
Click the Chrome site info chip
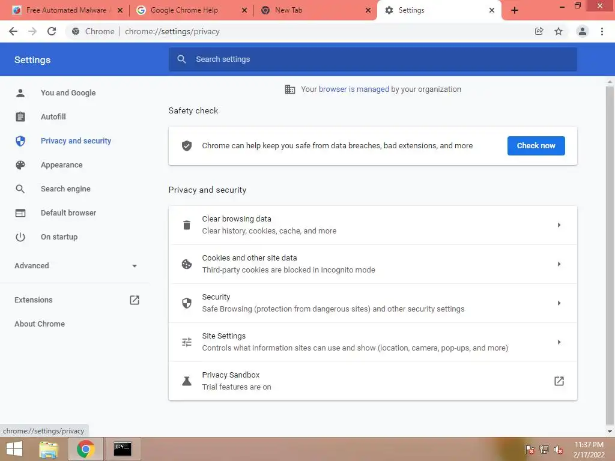(93, 31)
